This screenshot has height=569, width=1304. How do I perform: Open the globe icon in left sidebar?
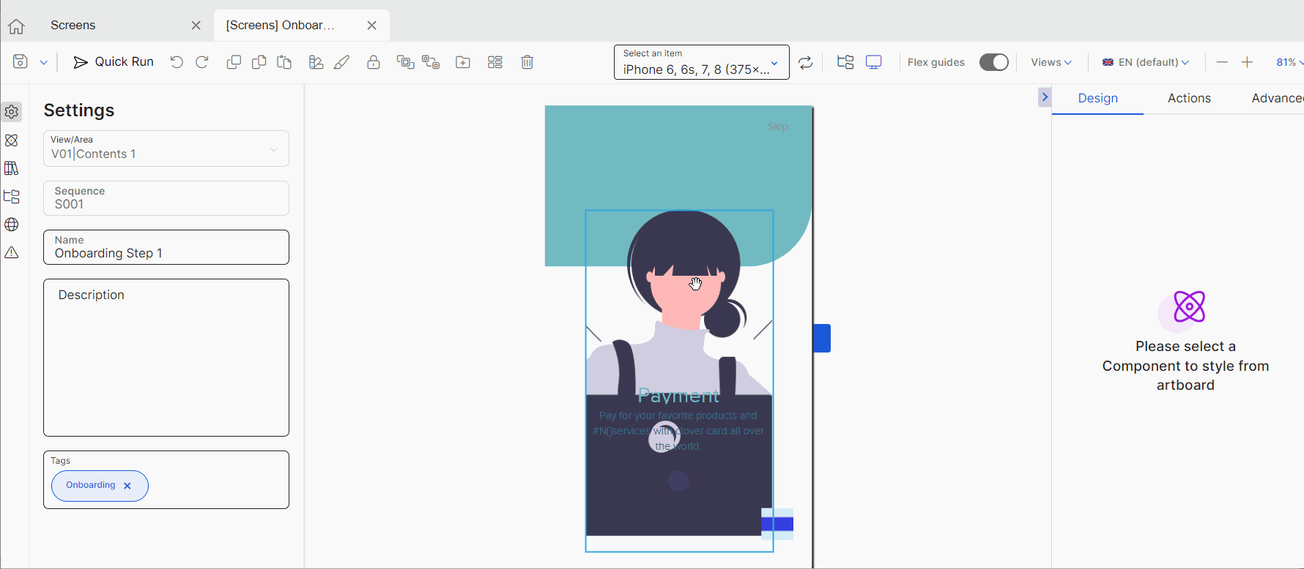click(x=12, y=225)
